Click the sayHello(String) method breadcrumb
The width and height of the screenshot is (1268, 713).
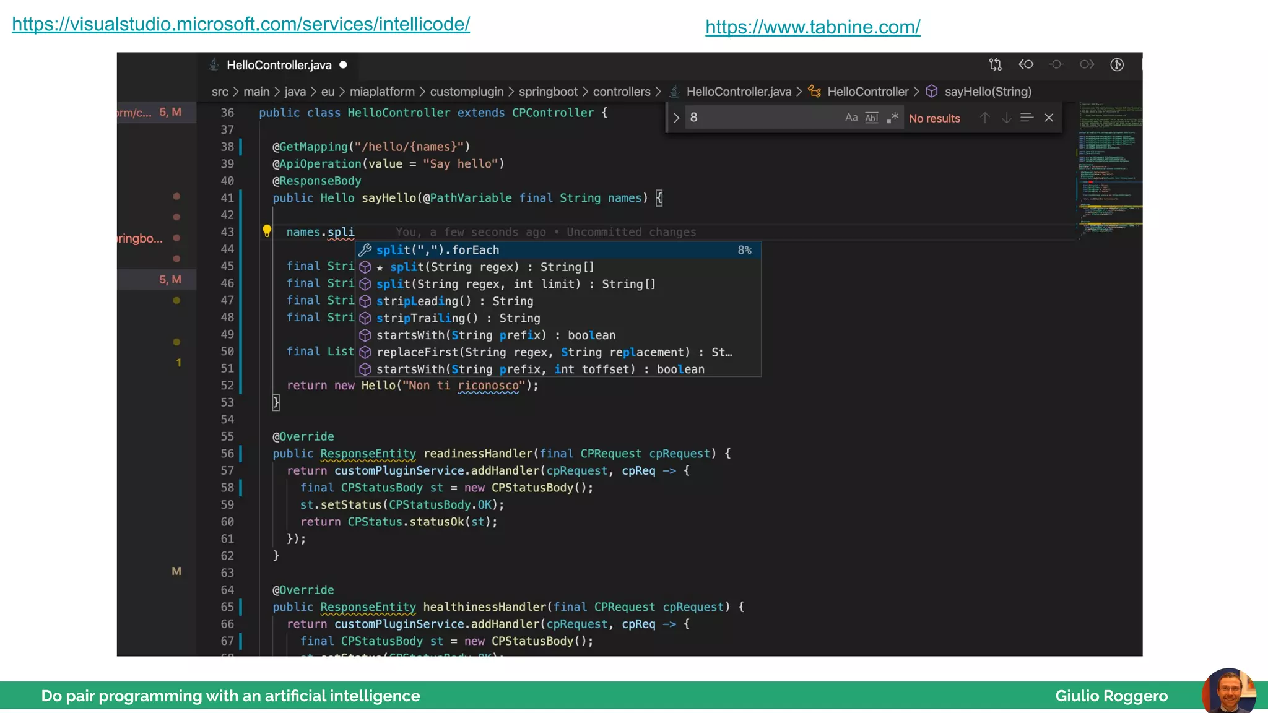click(x=988, y=92)
